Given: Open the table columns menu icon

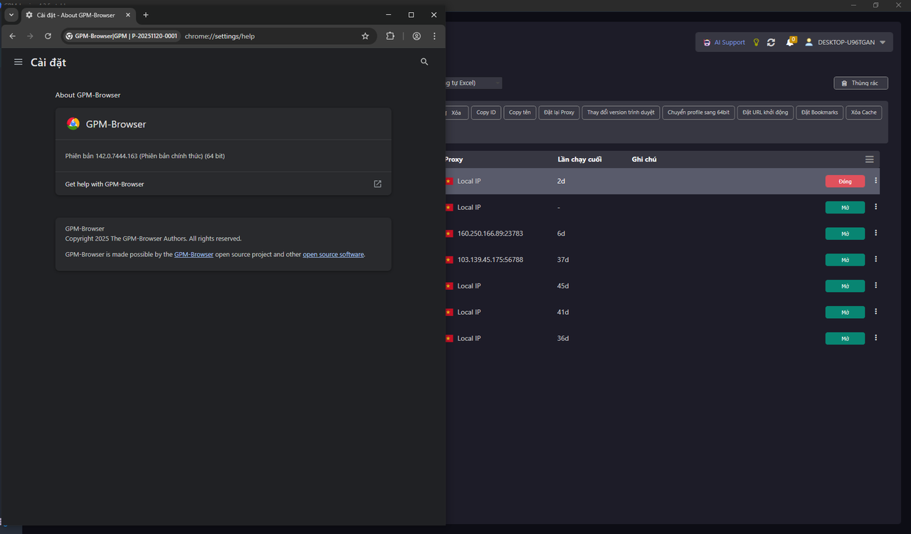Looking at the screenshot, I should tap(869, 159).
